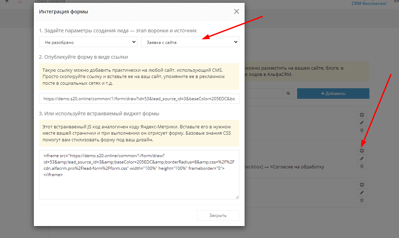The image size is (399, 238).
Task: Click pencil edit icon for the first form row
Action: [x=362, y=123]
